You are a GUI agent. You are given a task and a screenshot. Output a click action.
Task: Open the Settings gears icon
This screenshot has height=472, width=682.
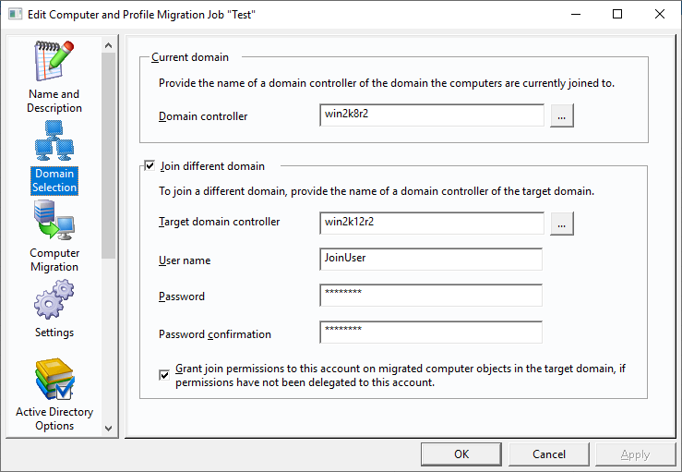pyautogui.click(x=54, y=299)
